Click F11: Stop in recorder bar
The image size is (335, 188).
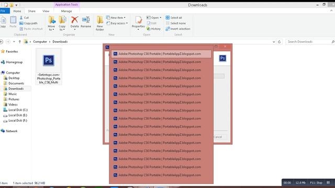pos(316,183)
